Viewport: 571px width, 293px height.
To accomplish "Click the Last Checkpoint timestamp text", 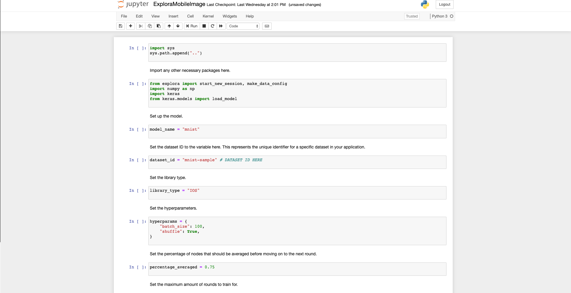I will [x=246, y=5].
